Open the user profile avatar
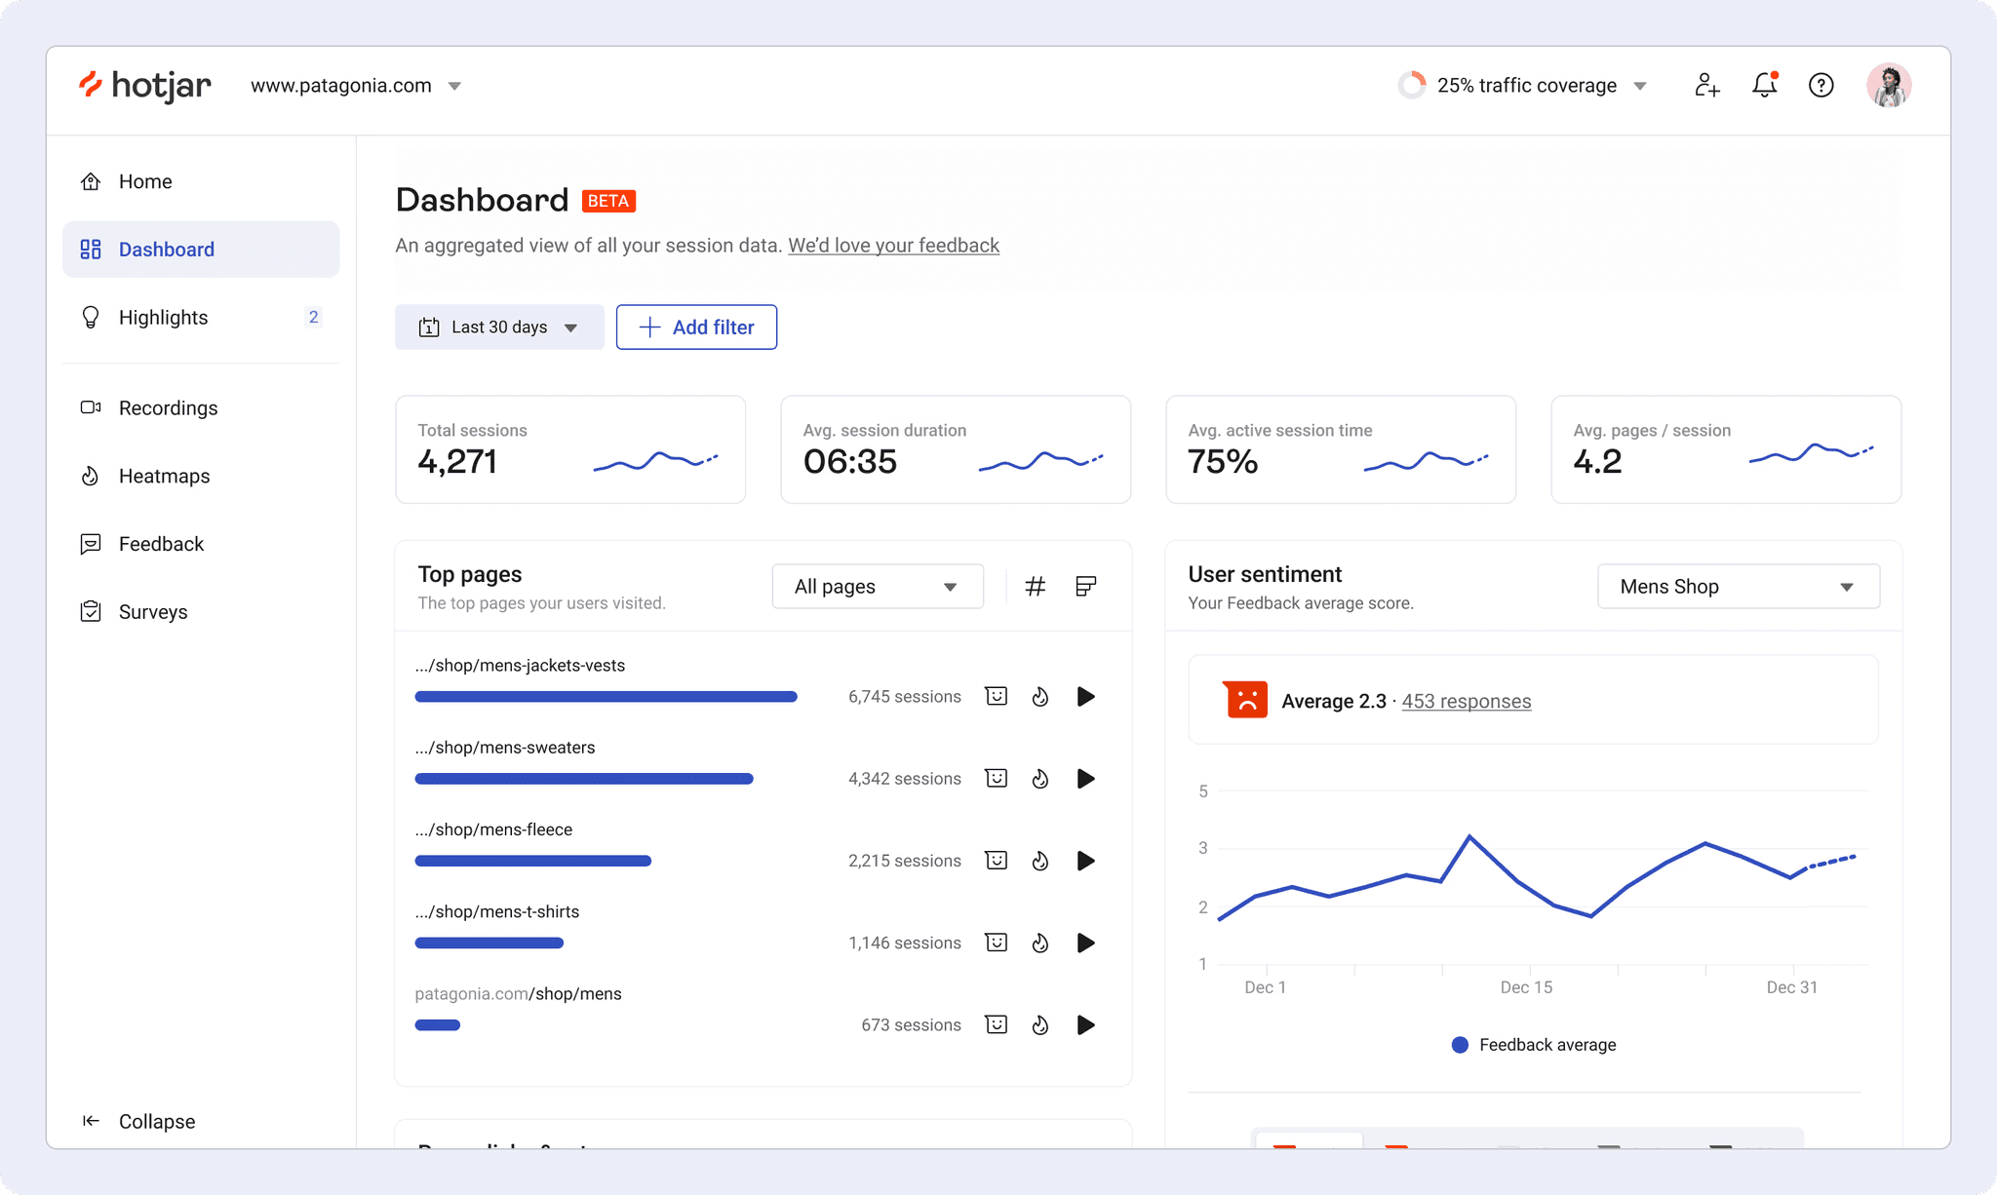Screen dimensions: 1997x1195 click(x=1889, y=86)
